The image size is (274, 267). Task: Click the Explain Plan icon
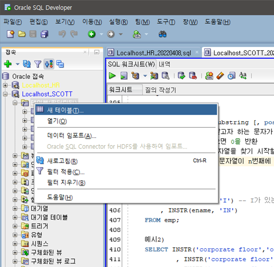pos(135,76)
